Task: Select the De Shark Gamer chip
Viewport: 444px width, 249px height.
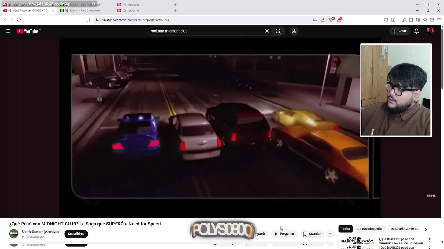Action: coord(404,229)
